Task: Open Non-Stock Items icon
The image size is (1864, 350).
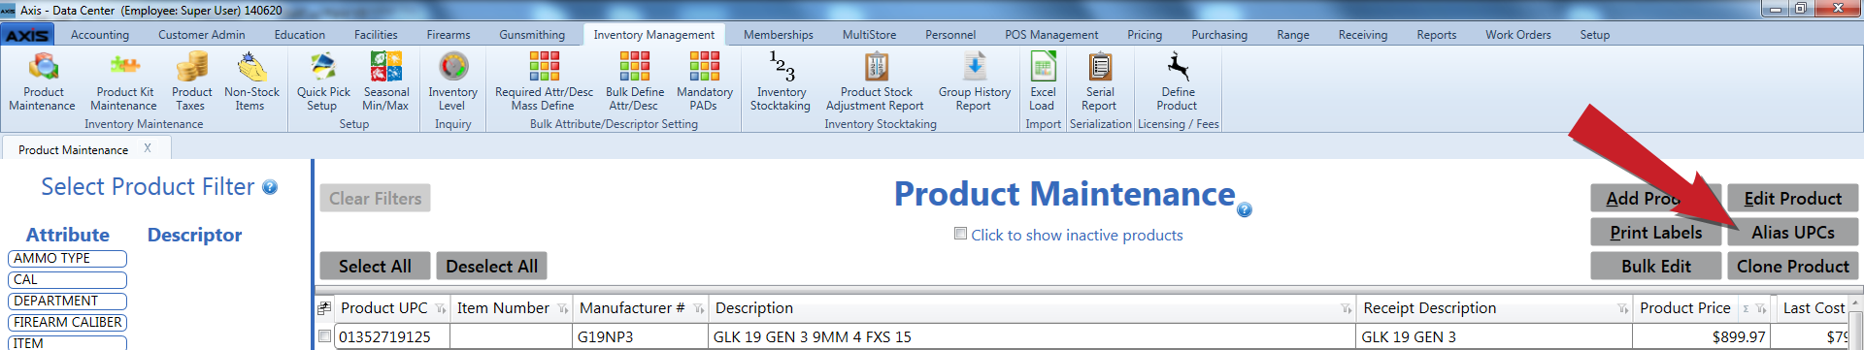Action: [x=251, y=81]
